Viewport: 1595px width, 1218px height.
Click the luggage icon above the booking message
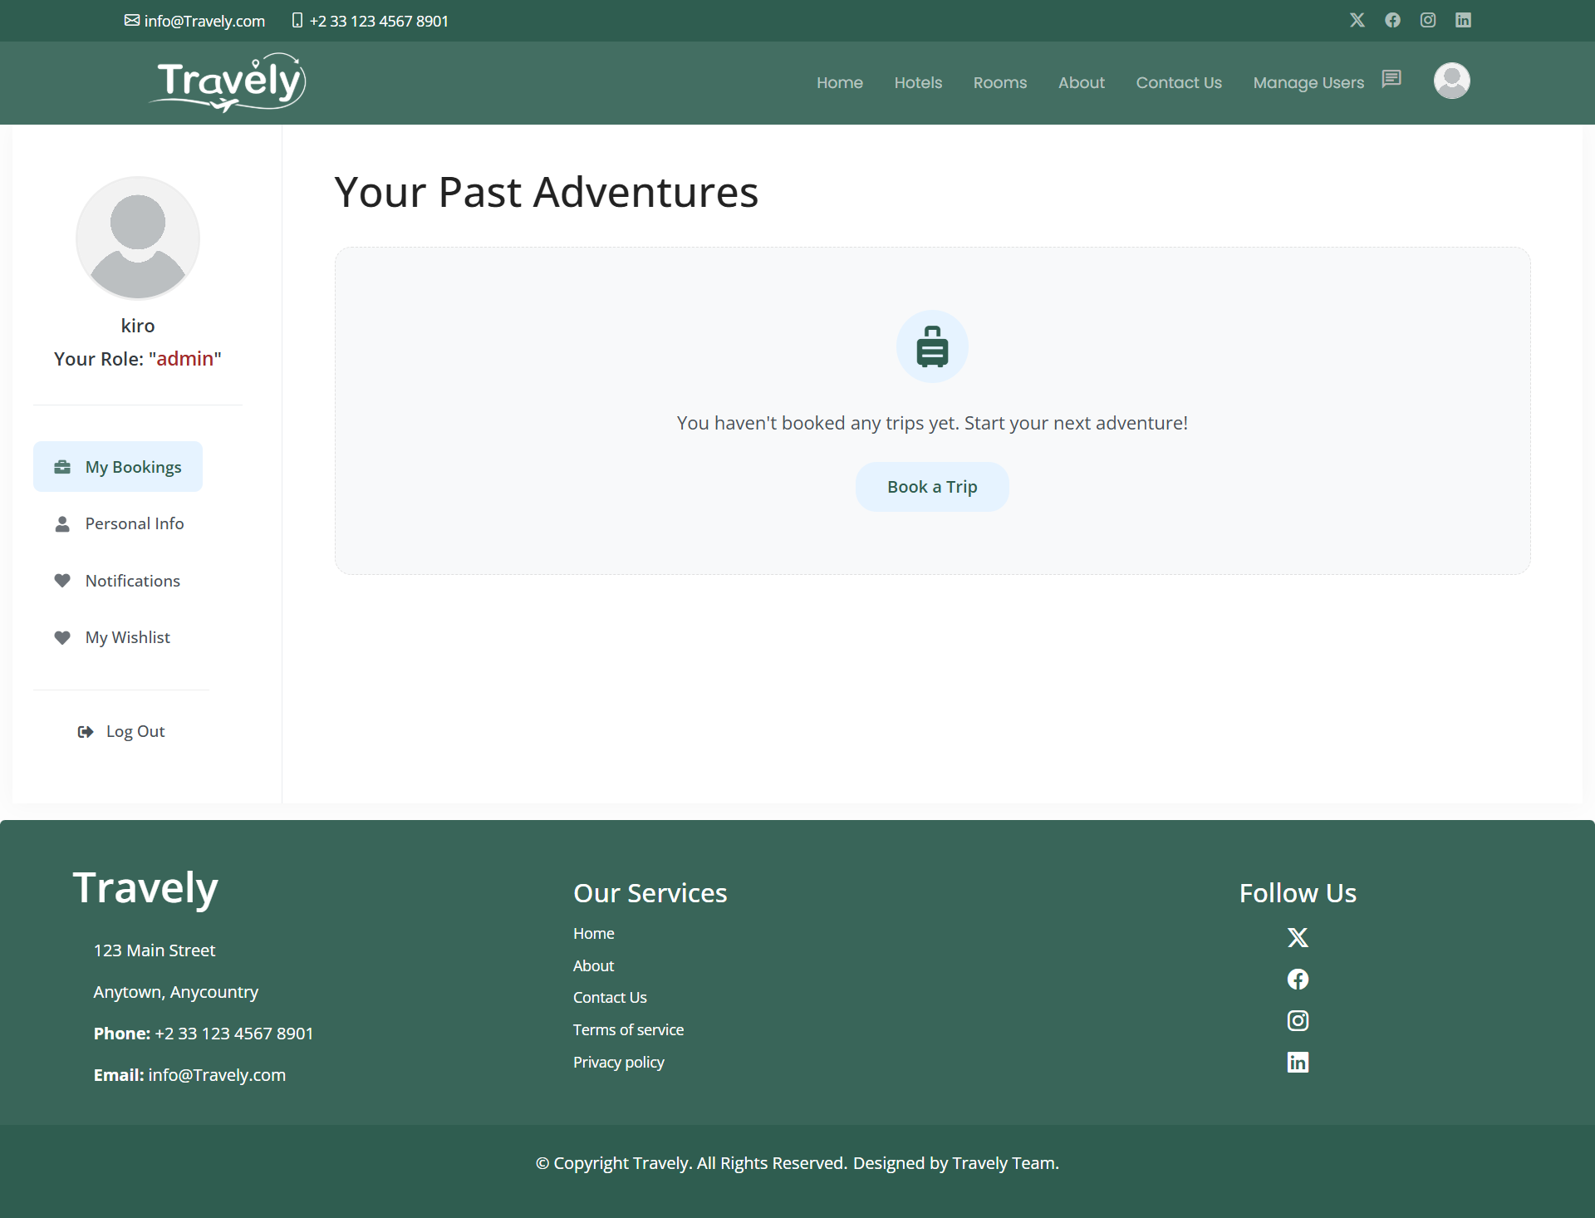click(932, 346)
